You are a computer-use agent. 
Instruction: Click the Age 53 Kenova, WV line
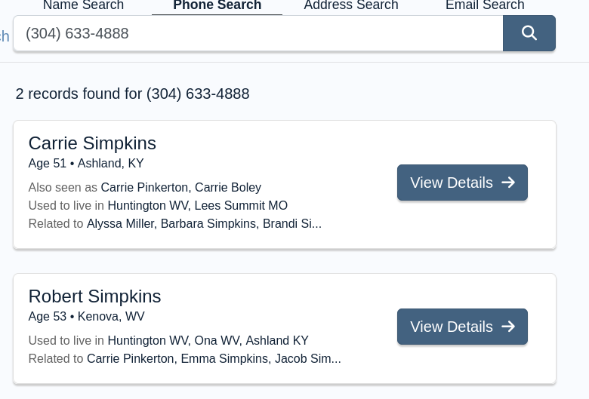point(86,316)
